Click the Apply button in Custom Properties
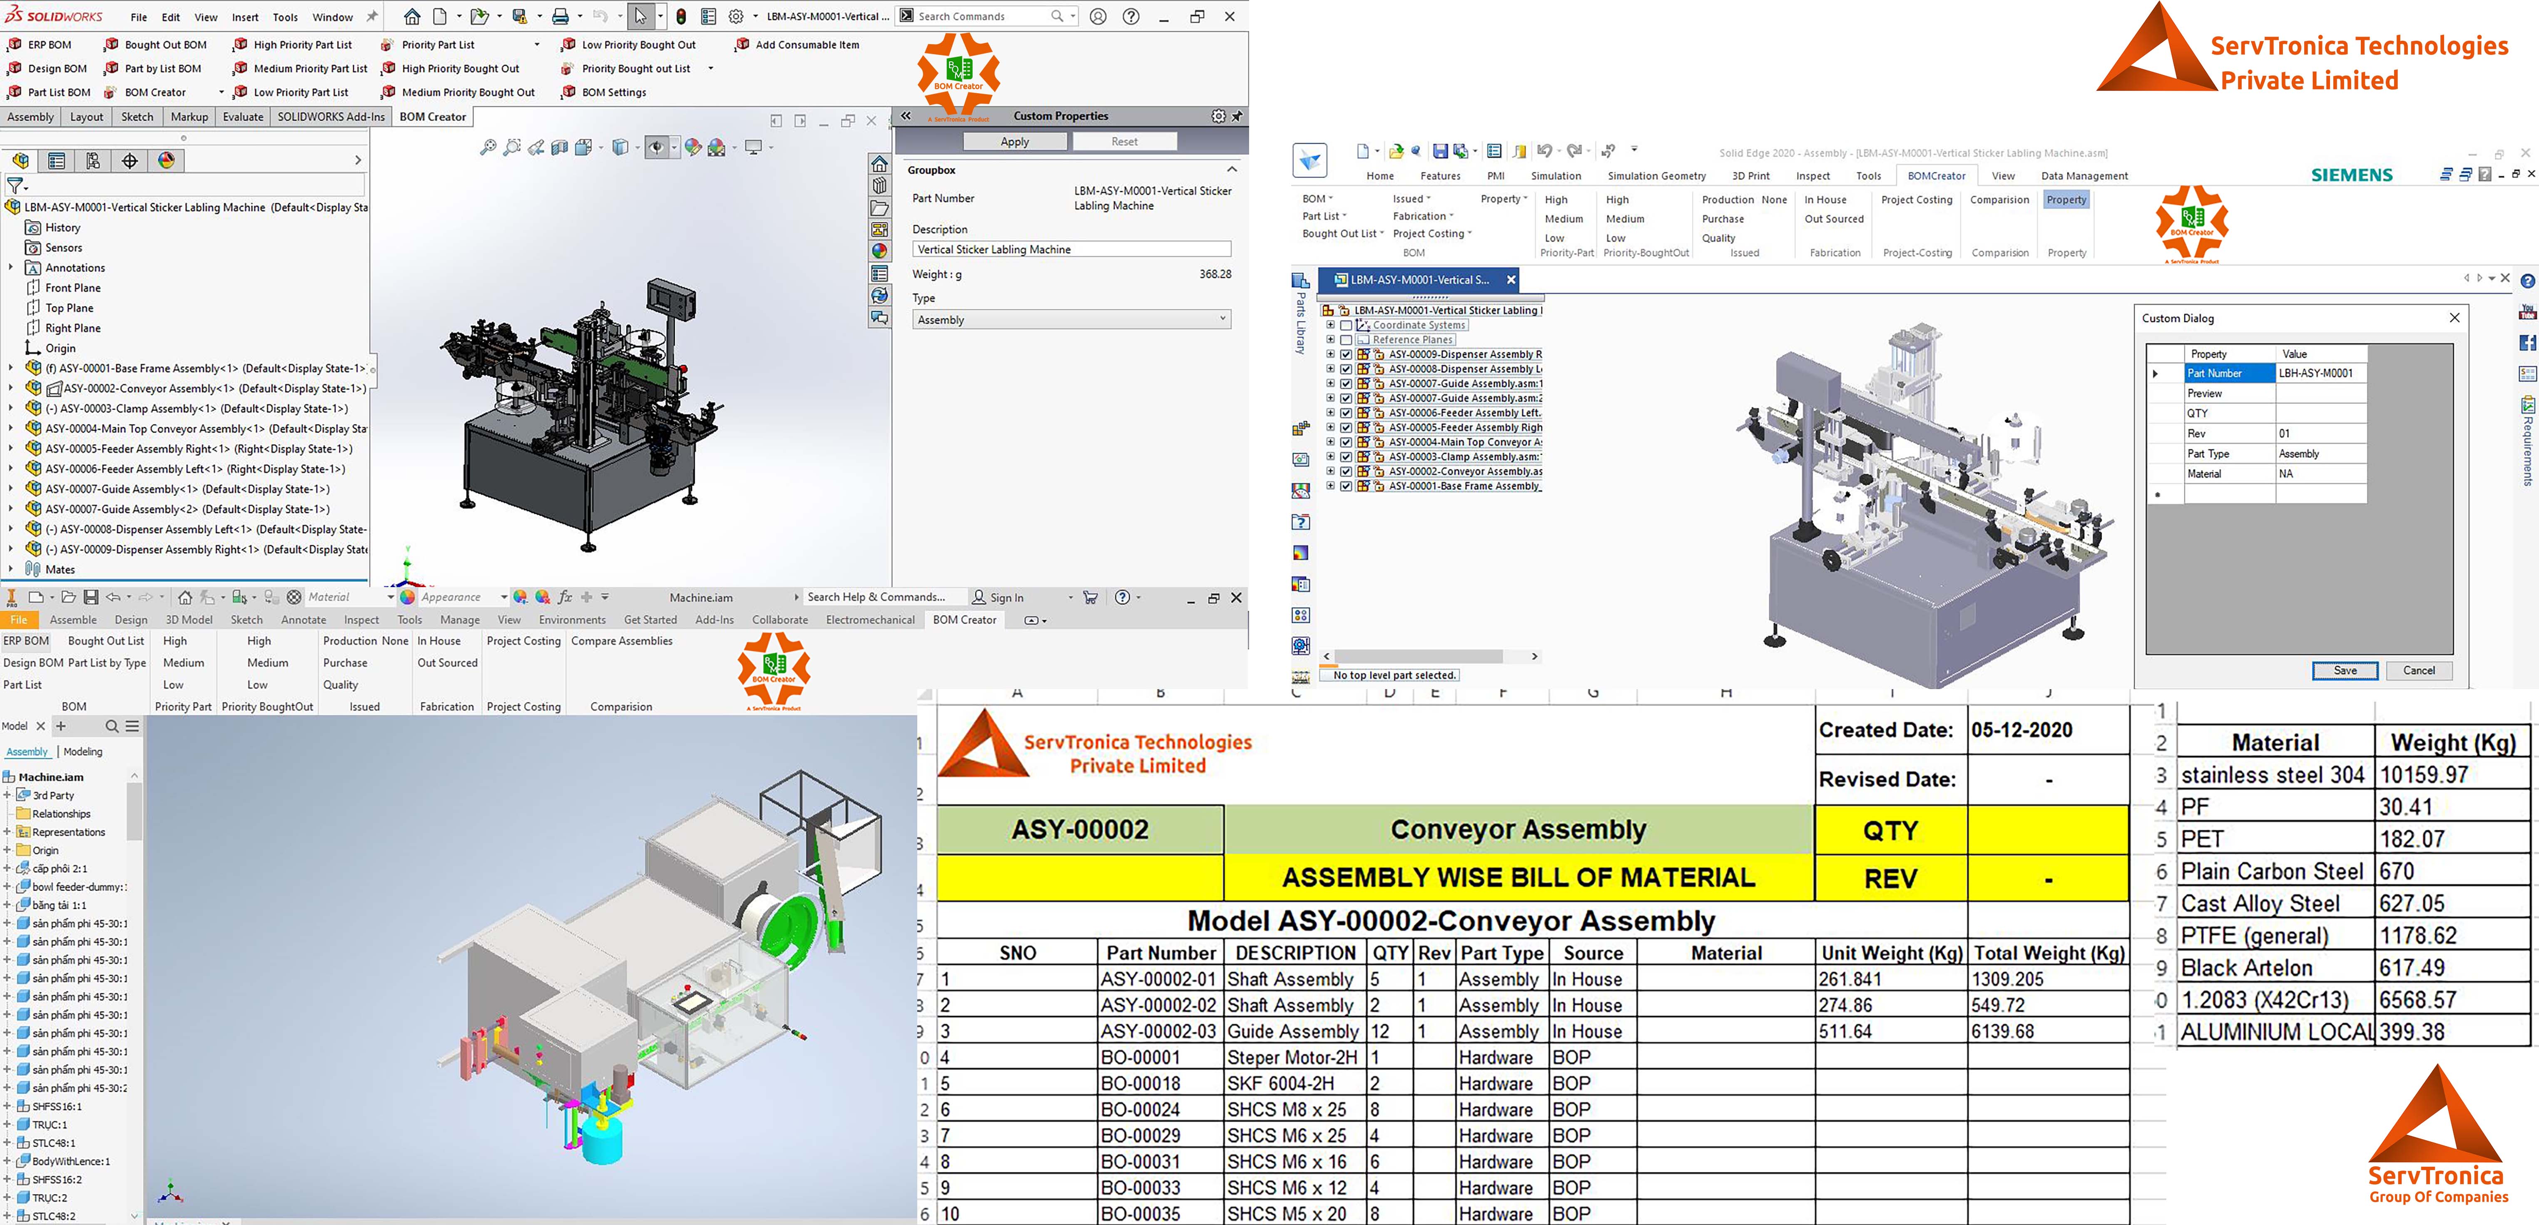The height and width of the screenshot is (1225, 2539). pos(1014,141)
